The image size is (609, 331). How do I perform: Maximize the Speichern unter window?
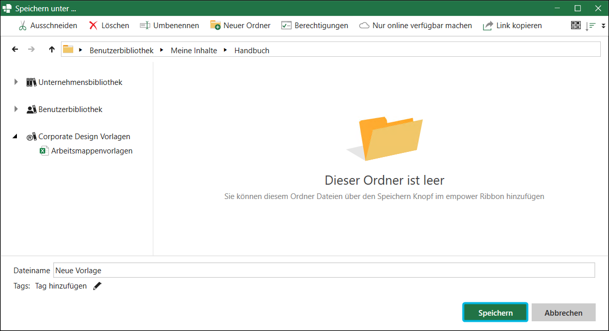point(578,8)
